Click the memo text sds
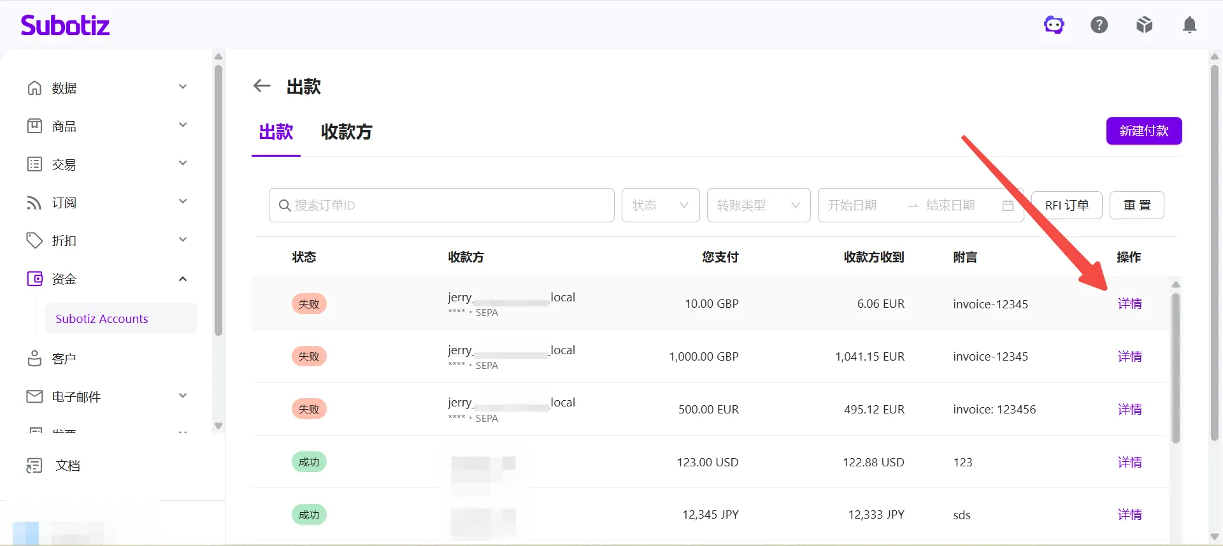The image size is (1223, 546). click(962, 515)
